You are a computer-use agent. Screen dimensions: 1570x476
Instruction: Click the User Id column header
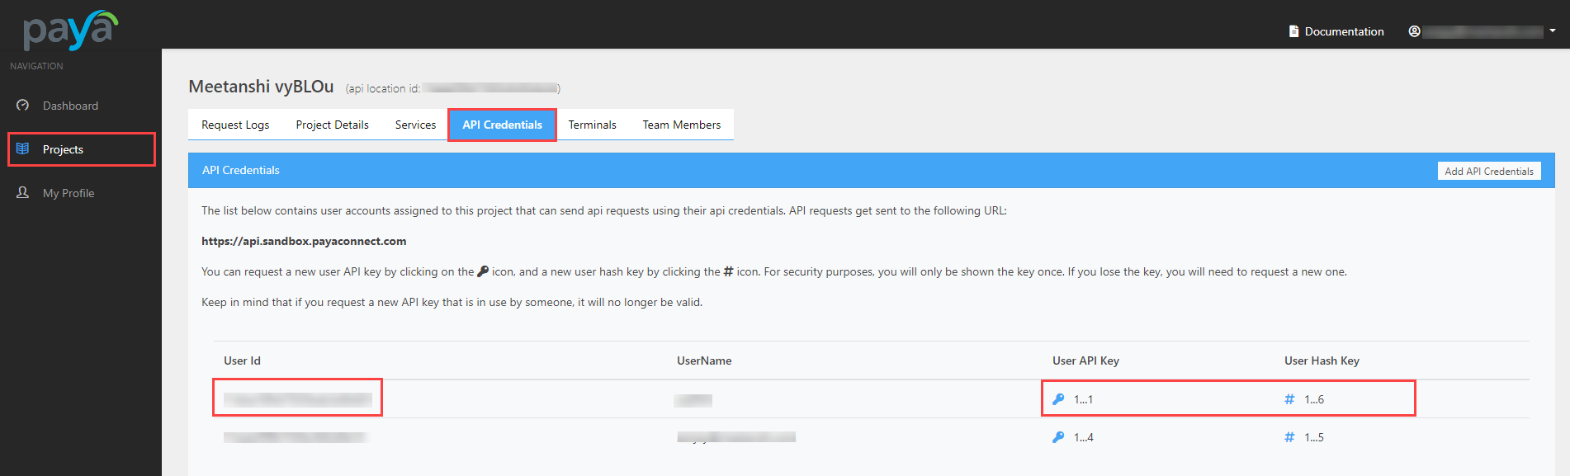point(242,361)
